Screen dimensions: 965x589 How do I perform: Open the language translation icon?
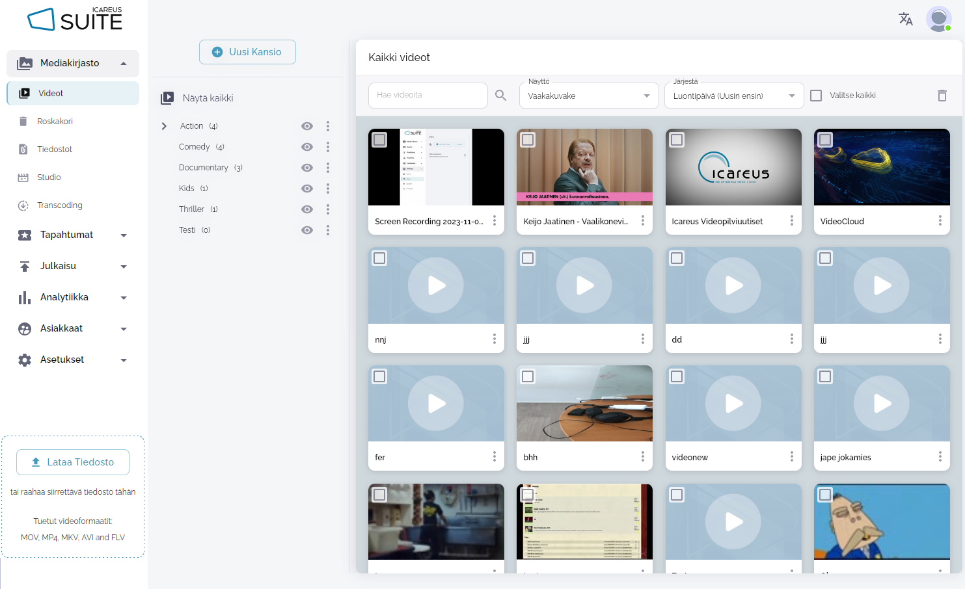pos(905,20)
